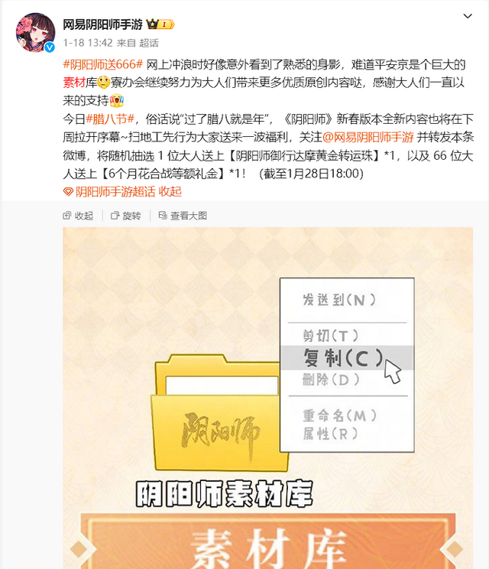489x569 pixels.
Task: Click the 阴阳师 folder image
Action: 220,412
